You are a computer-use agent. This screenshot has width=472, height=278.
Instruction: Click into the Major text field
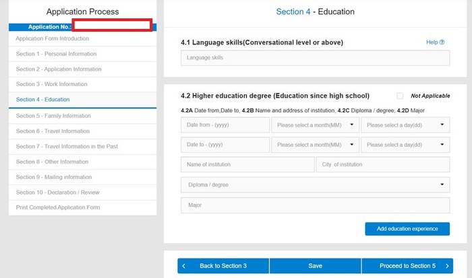point(315,205)
